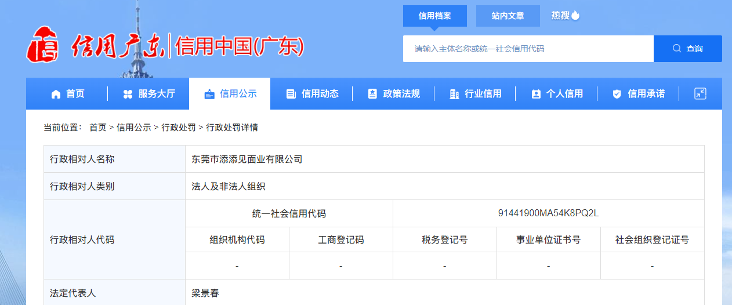This screenshot has height=305, width=732.
Task: Click the policy icon beside 政策法规
Action: coord(373,94)
